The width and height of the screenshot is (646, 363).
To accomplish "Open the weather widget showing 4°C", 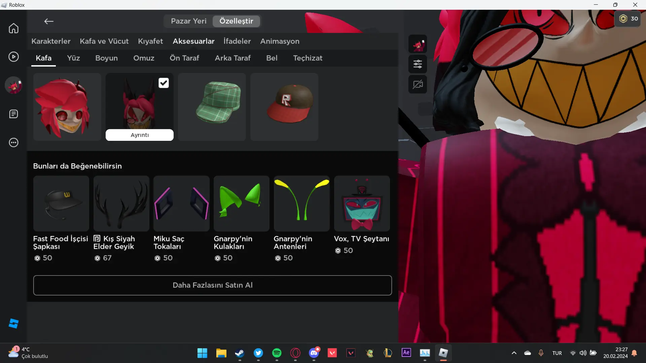I will pyautogui.click(x=28, y=353).
